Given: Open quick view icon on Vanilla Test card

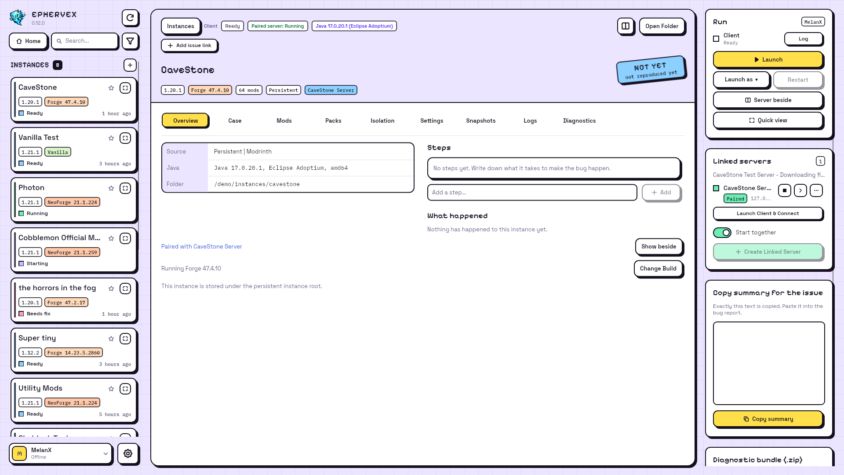Looking at the screenshot, I should click(x=125, y=138).
